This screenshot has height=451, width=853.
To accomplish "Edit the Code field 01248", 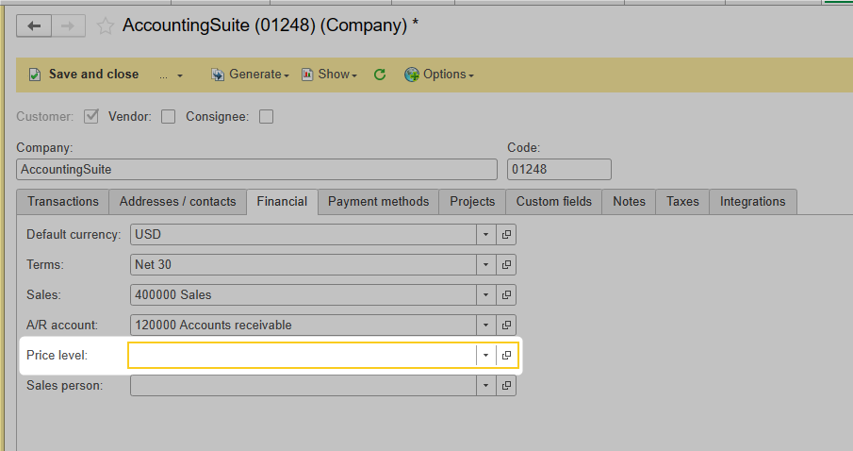I will [x=559, y=170].
